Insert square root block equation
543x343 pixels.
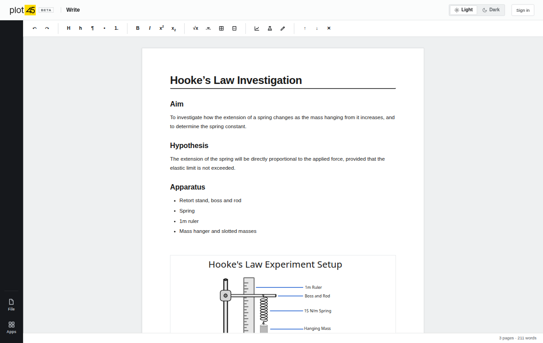click(x=195, y=28)
